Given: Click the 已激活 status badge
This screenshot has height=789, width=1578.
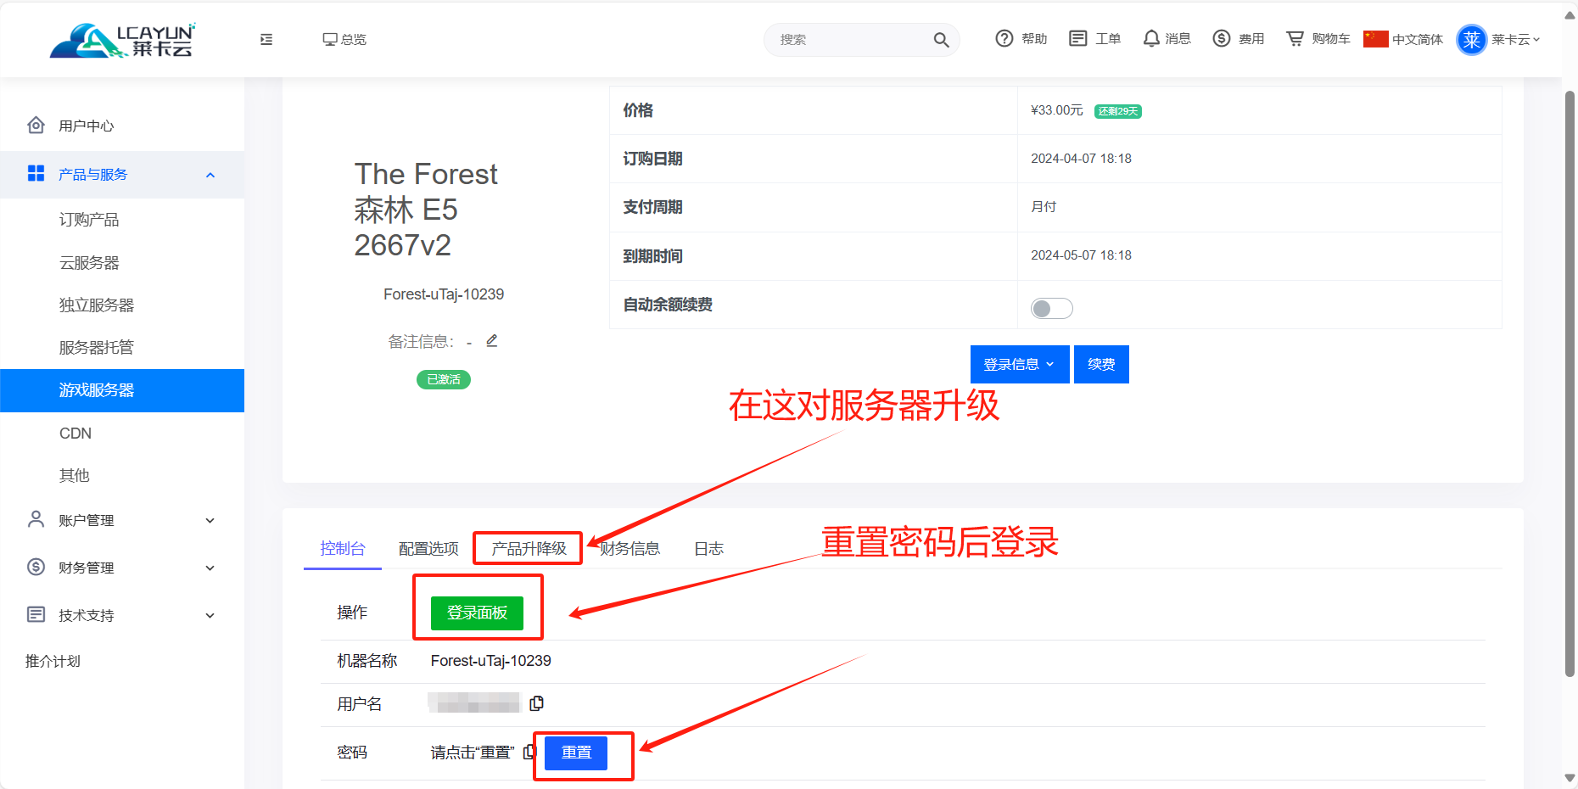Looking at the screenshot, I should point(444,379).
